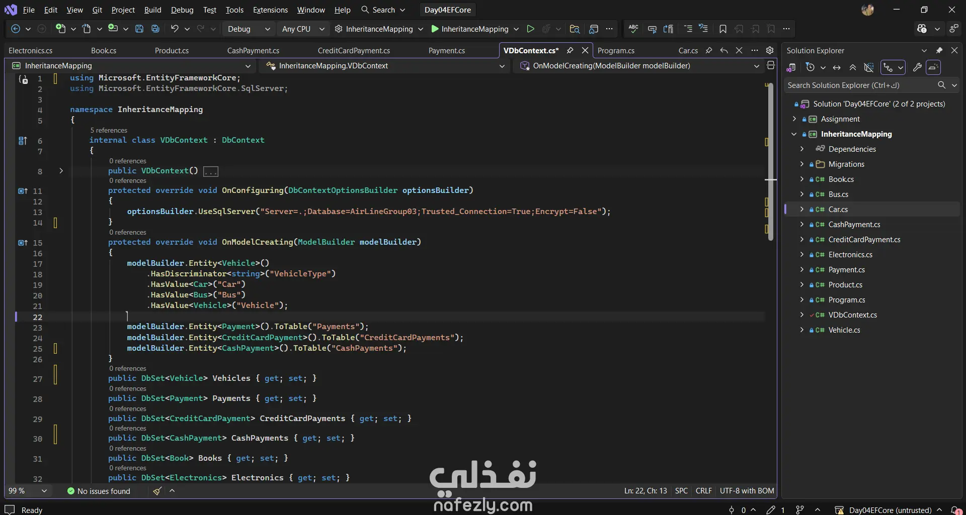This screenshot has width=966, height=515.
Task: Switch to the Payment.cs tab
Action: click(447, 51)
